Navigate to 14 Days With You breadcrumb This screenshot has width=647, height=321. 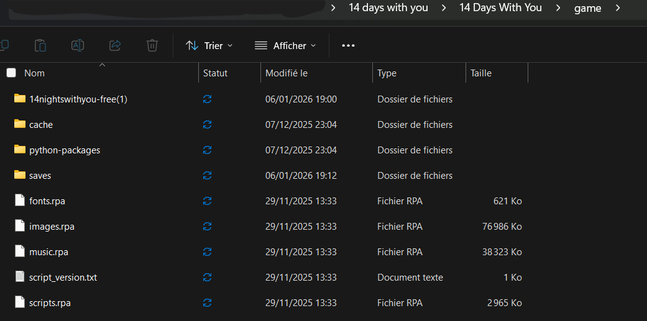click(500, 8)
